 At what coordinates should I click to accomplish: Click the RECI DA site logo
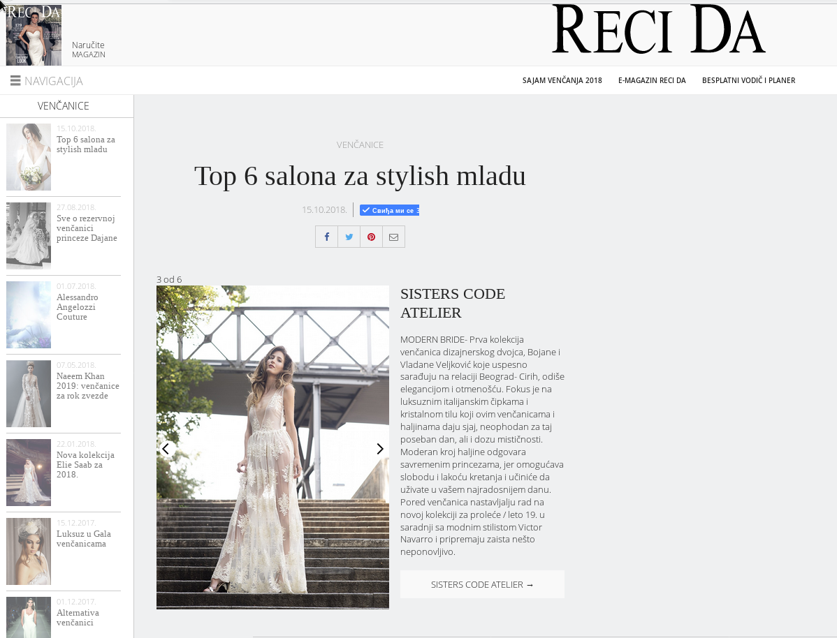[x=659, y=29]
